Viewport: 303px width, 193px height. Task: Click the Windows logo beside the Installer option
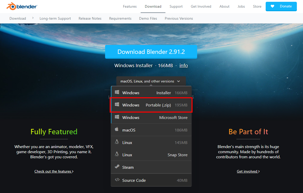point(117,92)
